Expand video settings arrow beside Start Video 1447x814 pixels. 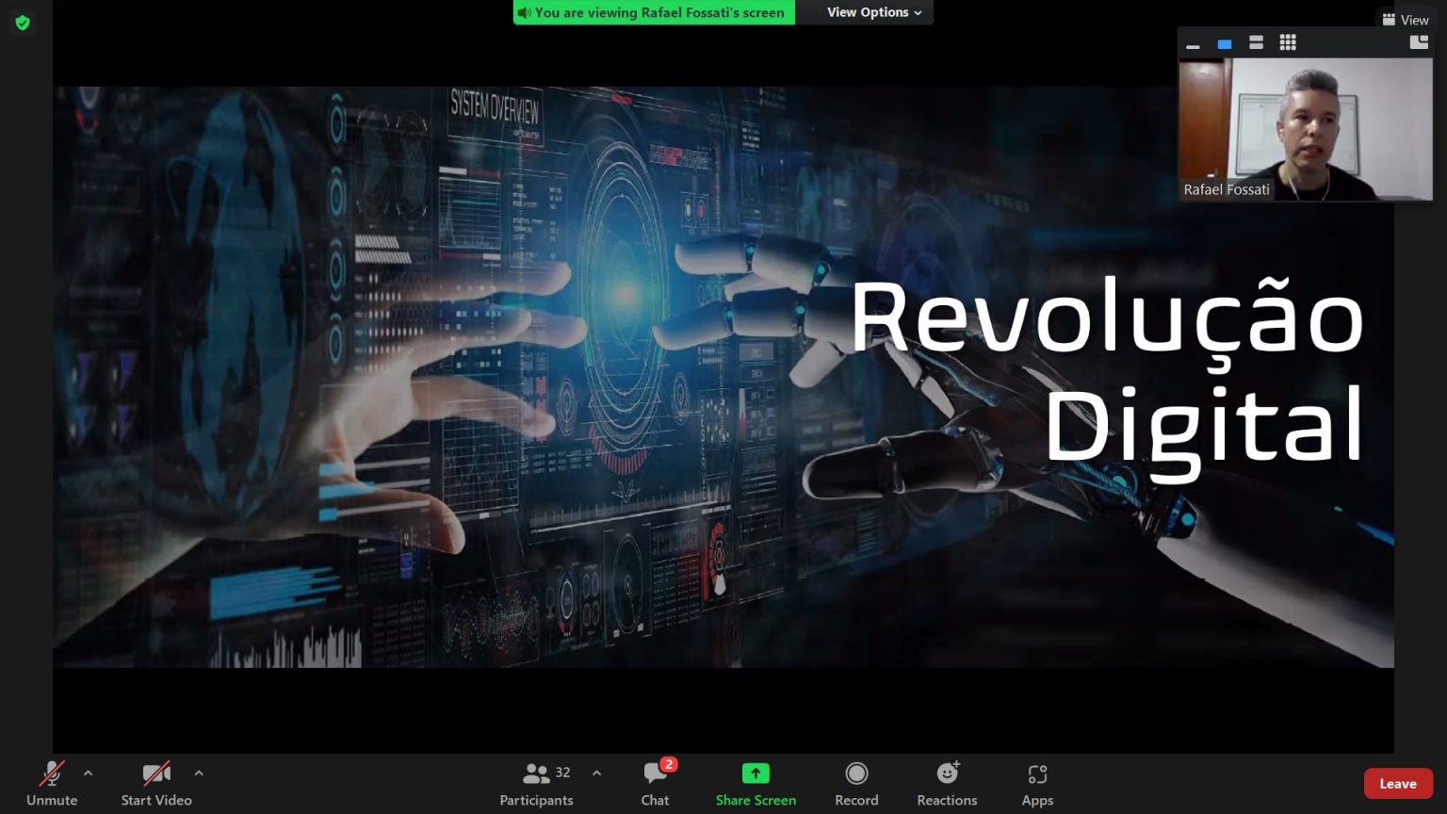click(199, 773)
